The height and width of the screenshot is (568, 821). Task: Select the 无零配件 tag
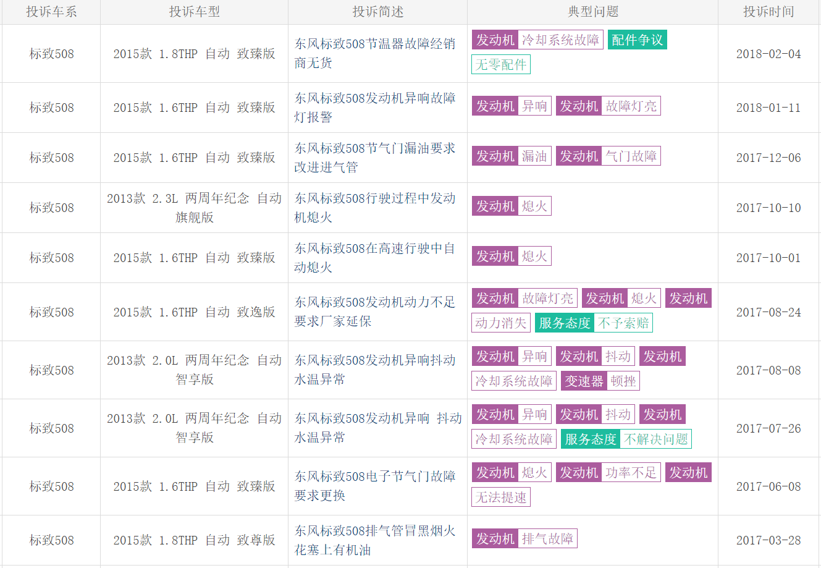point(501,64)
